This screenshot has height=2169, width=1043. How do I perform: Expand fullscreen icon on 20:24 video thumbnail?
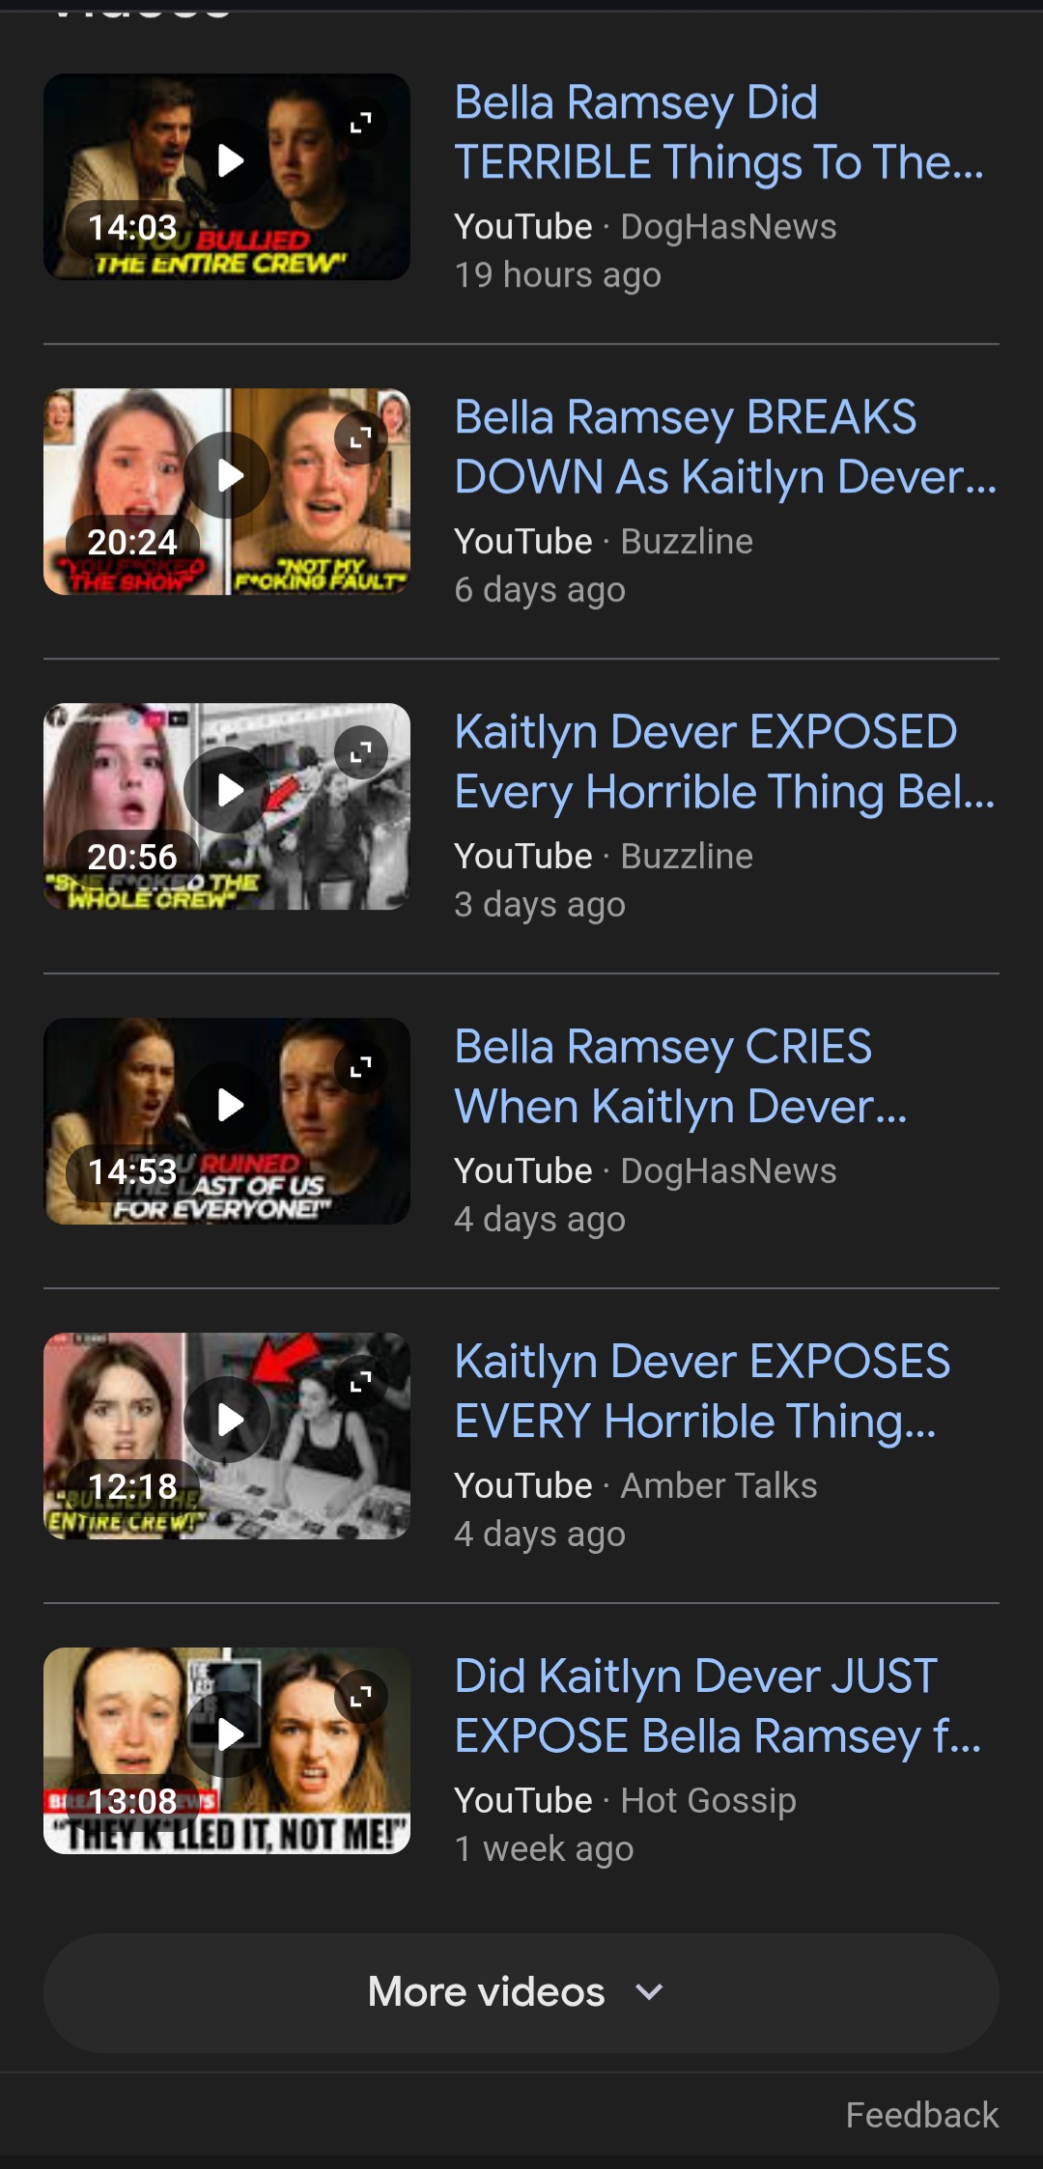point(361,437)
